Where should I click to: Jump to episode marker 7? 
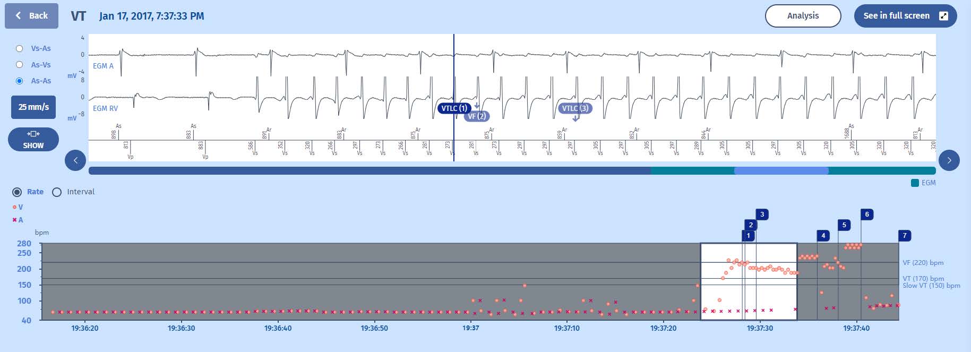(905, 236)
